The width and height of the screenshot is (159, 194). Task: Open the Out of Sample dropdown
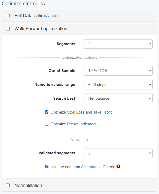118,71
